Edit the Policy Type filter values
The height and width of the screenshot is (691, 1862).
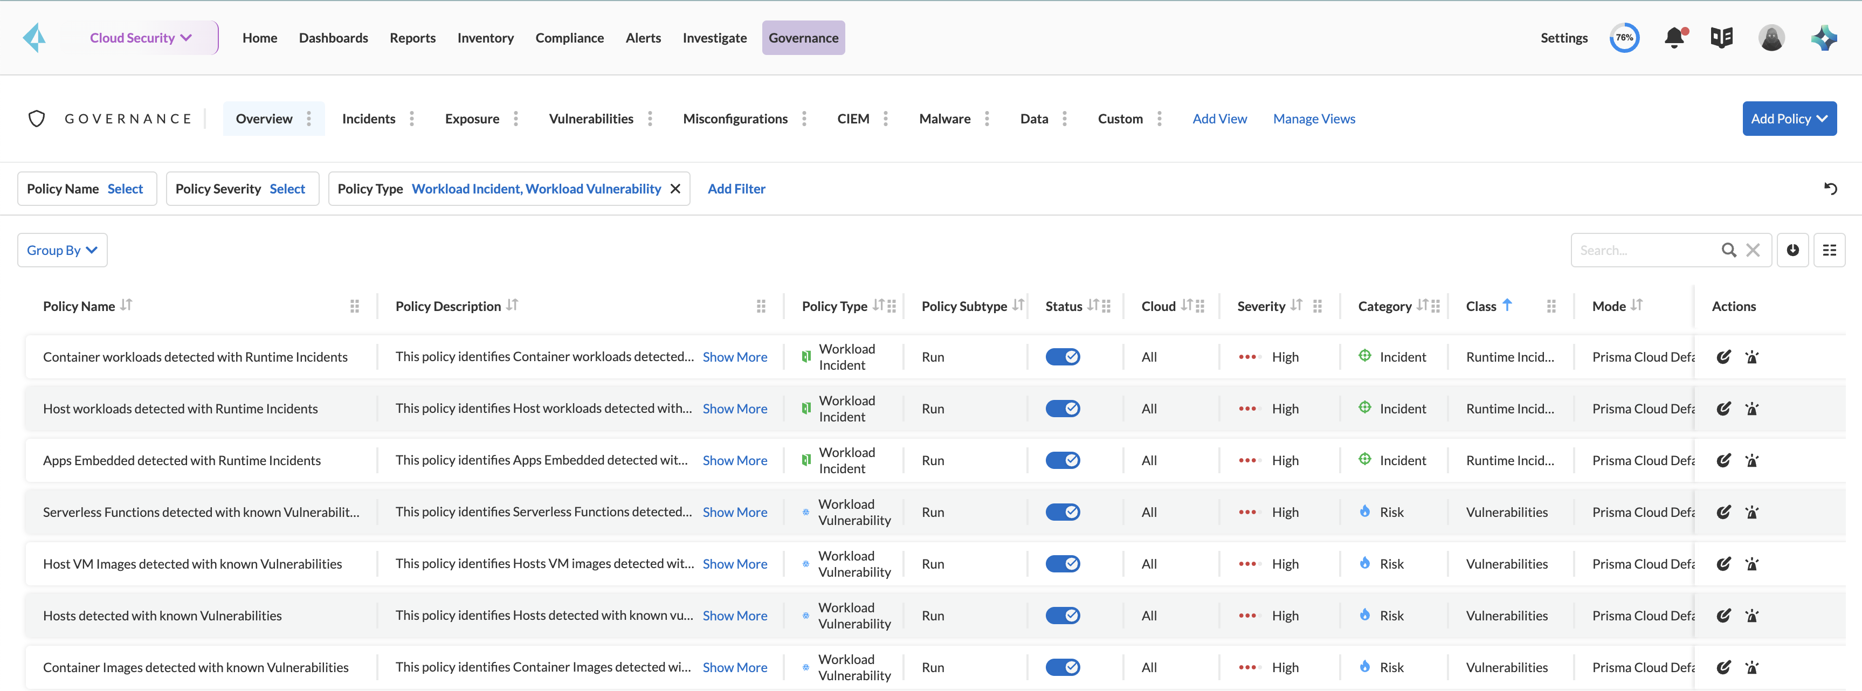(536, 189)
